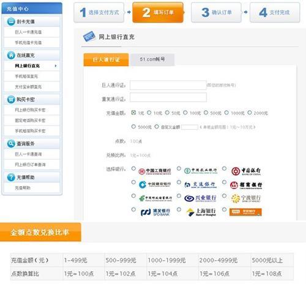306x289 pixels.
Task: Click the card icon beside 刮卡充值
Action: click(11, 21)
